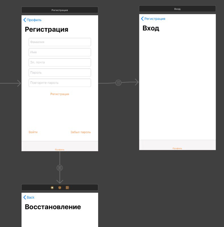Click the Регистрация back button in Вход scene
The height and width of the screenshot is (227, 224).
click(x=153, y=19)
